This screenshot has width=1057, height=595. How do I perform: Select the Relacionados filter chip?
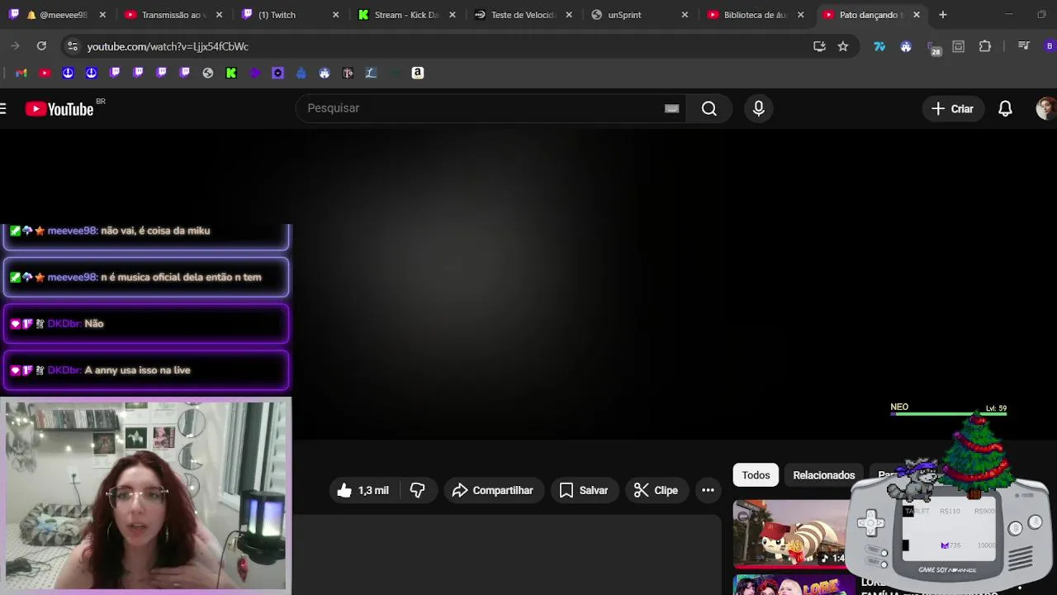[x=824, y=475]
